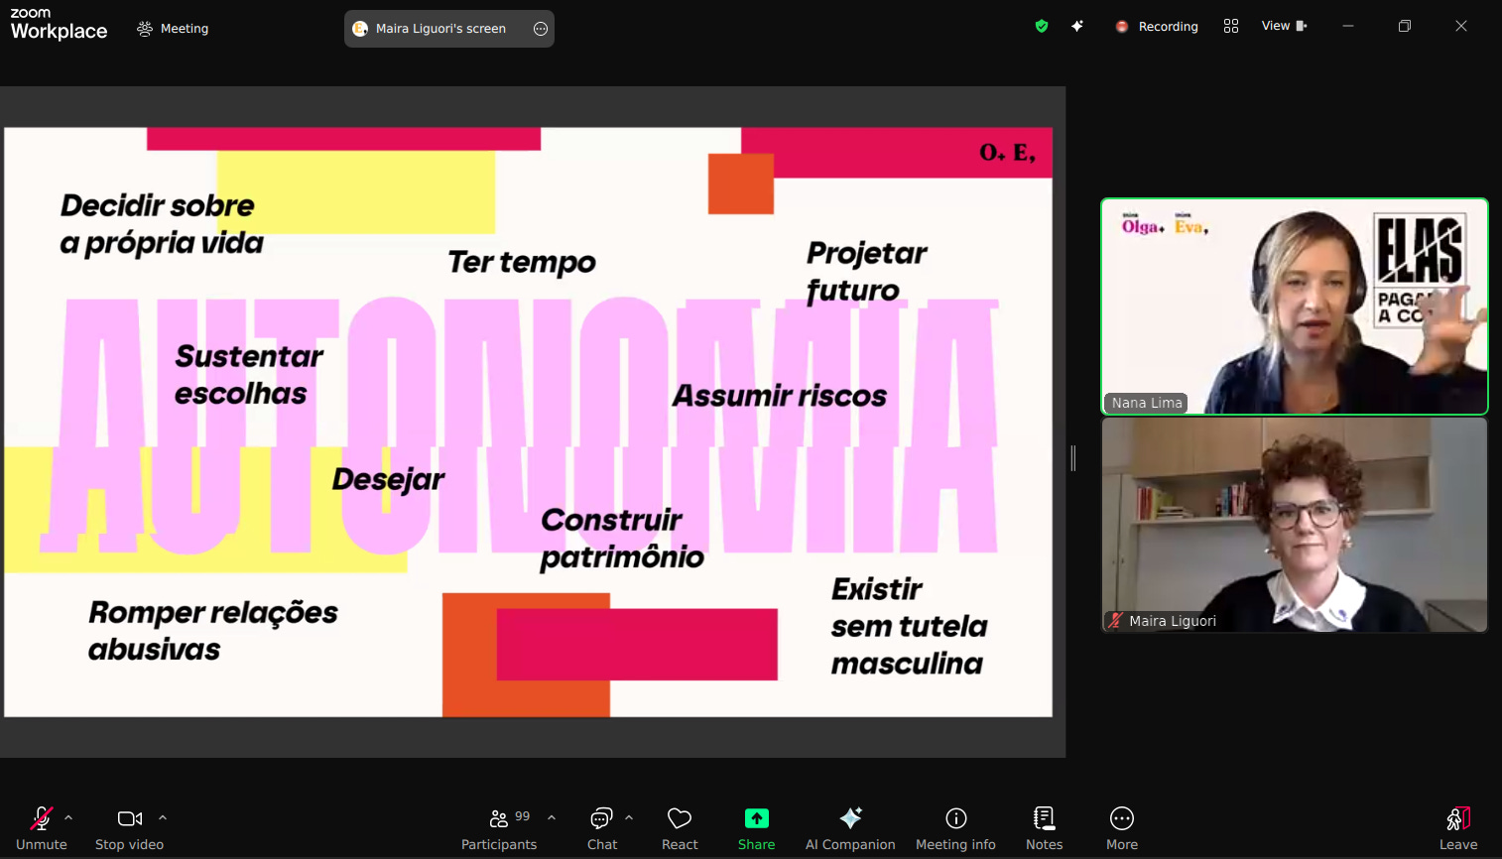Click the AI sparkle icon in top bar
The height and width of the screenshot is (859, 1502).
pos(1077,26)
